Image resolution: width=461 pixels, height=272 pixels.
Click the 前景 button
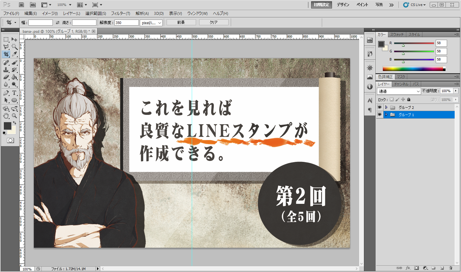181,22
